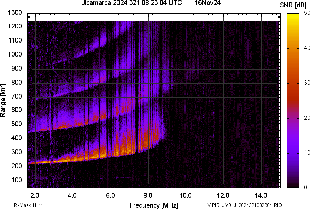This screenshot has height=209, width=310.
Task: Click the 12.0 frequency tick label
Action: pos(223,196)
